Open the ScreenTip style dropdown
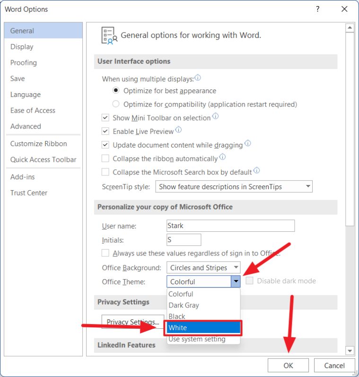Viewport: 359px width, 377px height. (234, 186)
